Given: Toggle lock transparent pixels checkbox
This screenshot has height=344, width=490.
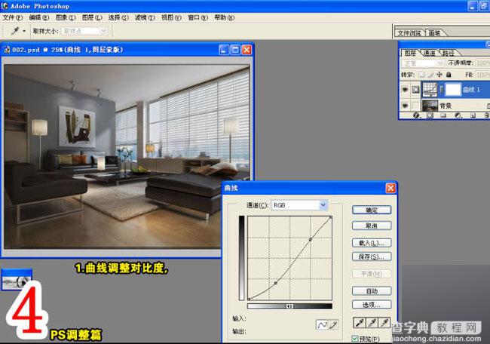Looking at the screenshot, I should click(x=421, y=75).
